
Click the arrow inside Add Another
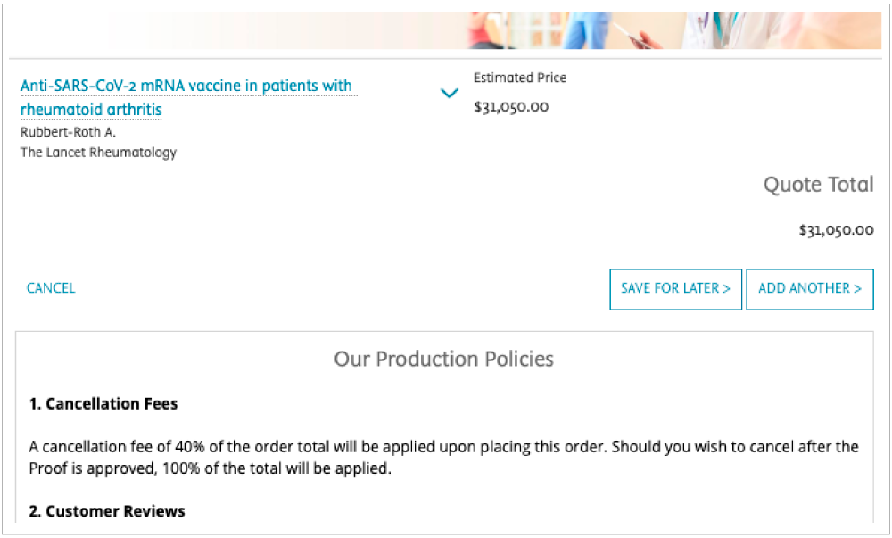[x=858, y=289]
